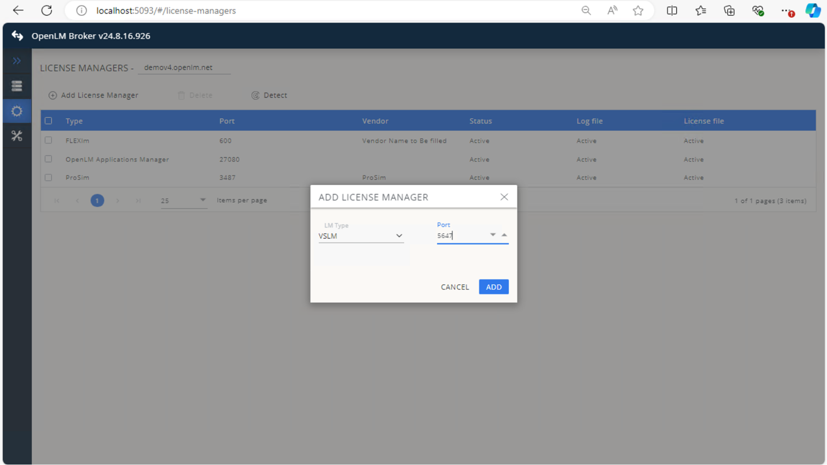Select the settings gear in the sidebar

[x=17, y=111]
